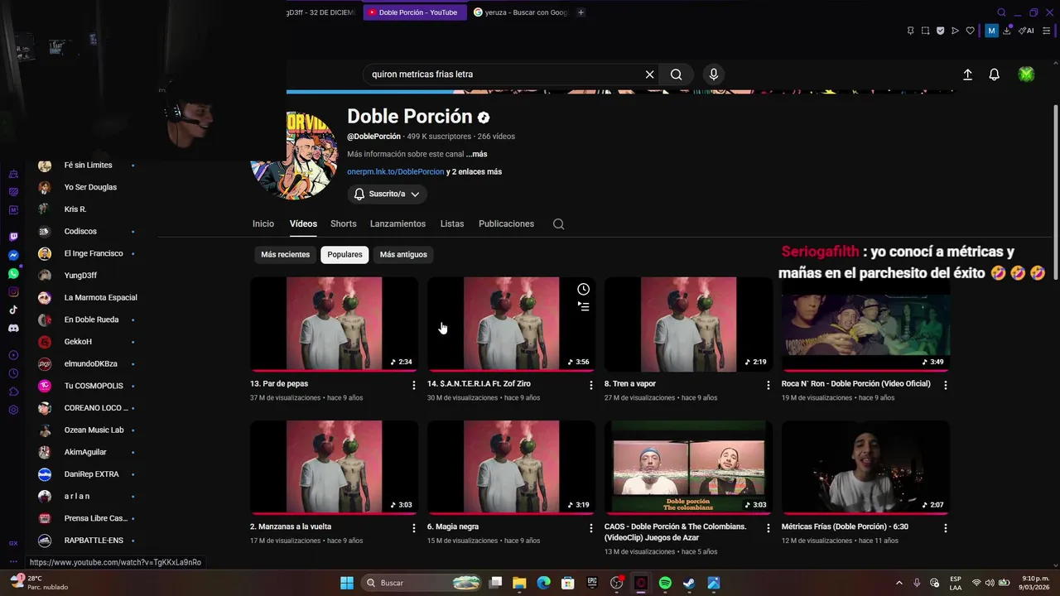Image resolution: width=1060 pixels, height=596 pixels.
Task: Open a new browser tab
Action: click(x=581, y=12)
